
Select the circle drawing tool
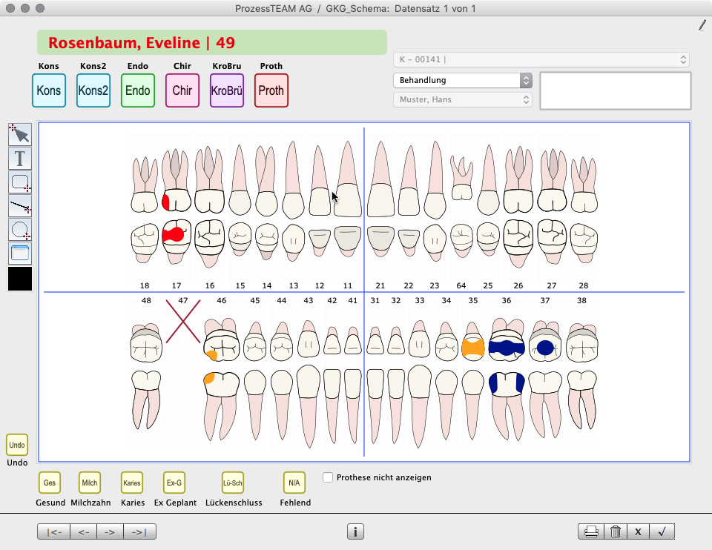pyautogui.click(x=20, y=229)
